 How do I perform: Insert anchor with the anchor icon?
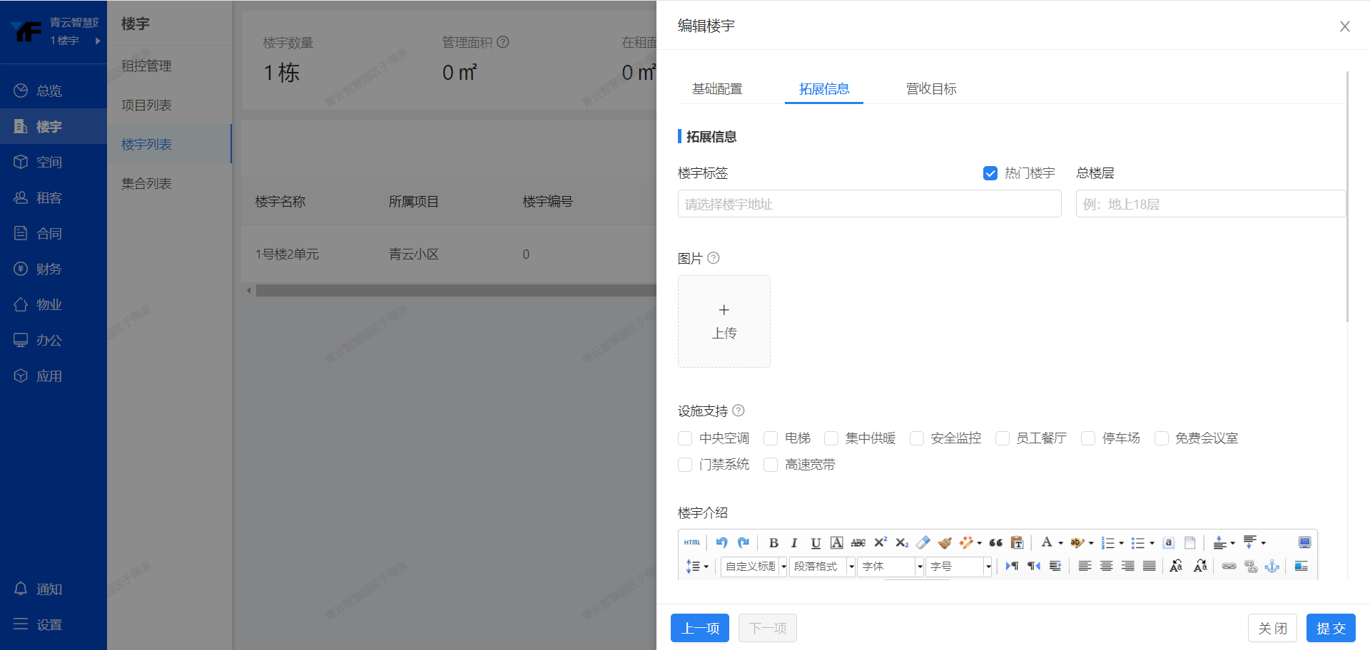pos(1272,567)
